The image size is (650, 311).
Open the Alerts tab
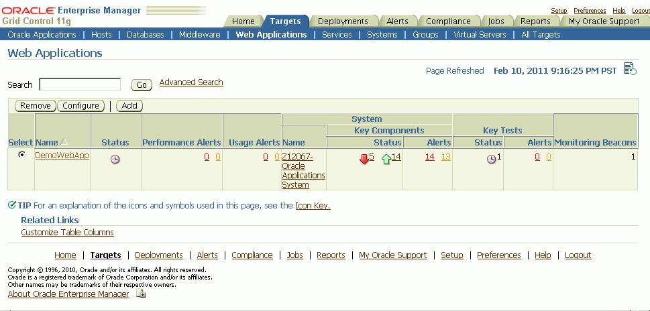point(397,21)
